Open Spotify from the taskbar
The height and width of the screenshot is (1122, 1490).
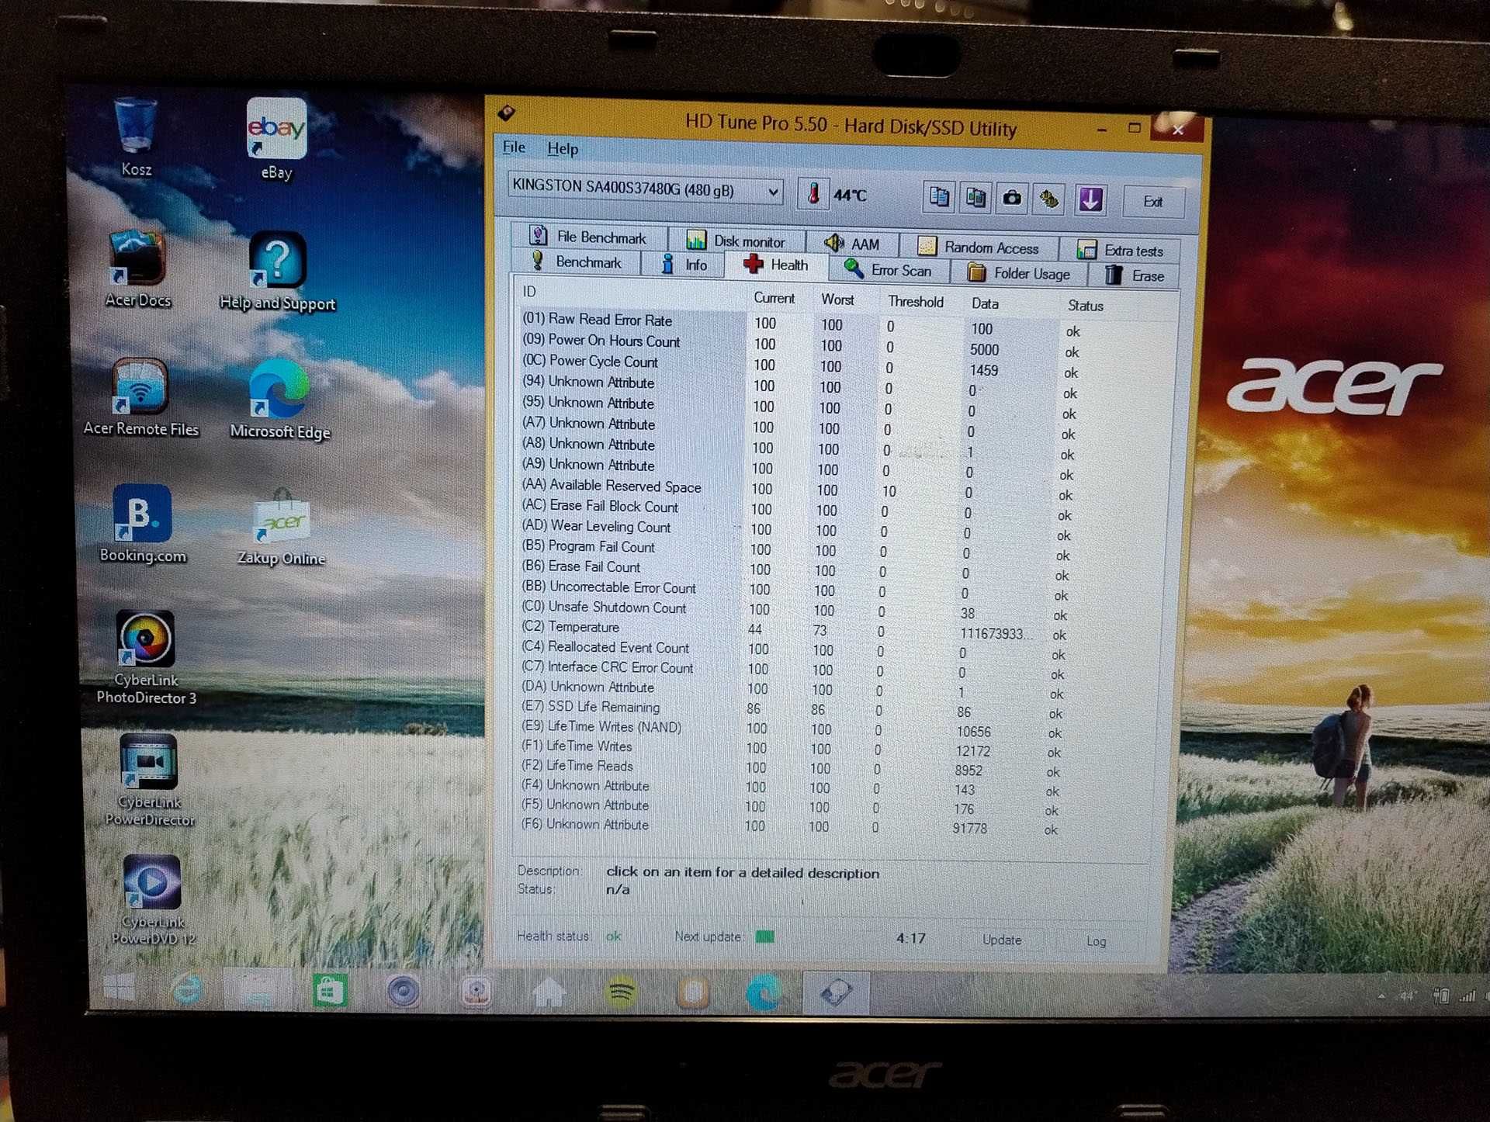[621, 992]
